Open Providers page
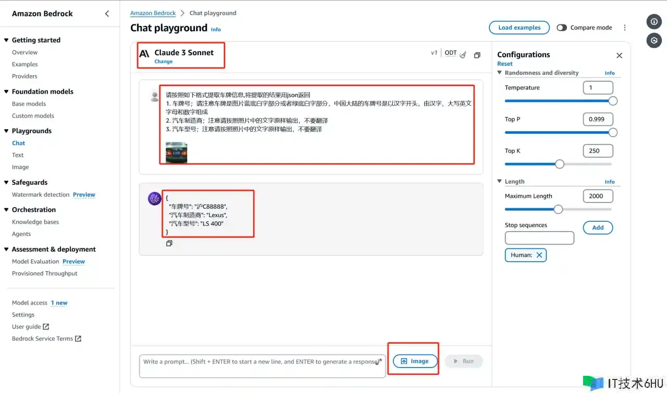This screenshot has width=667, height=393. pos(24,76)
